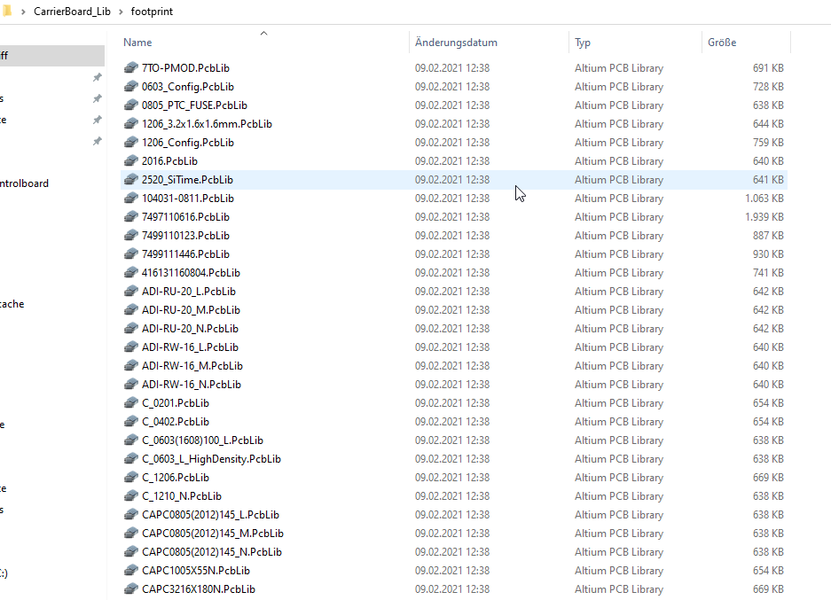
Task: Click the Größe column header
Action: pos(722,43)
